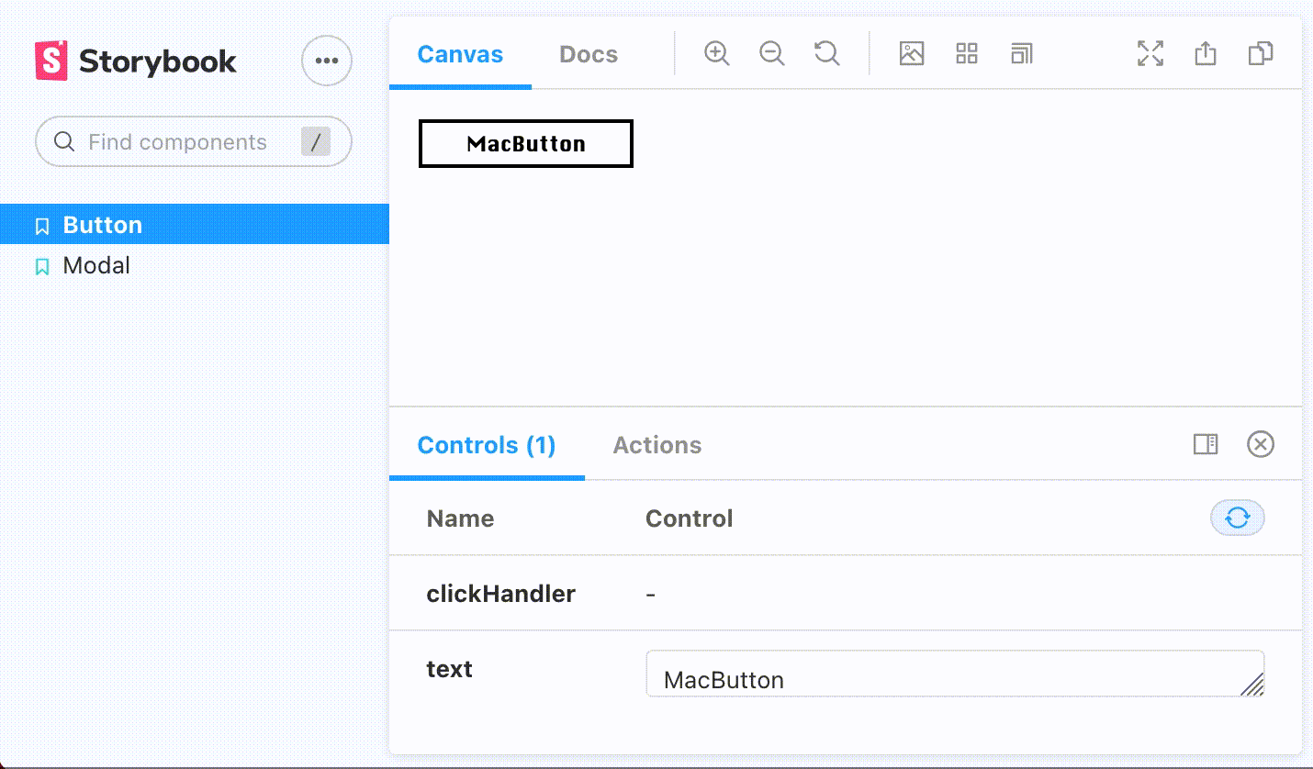Open the Storybook settings menu
The image size is (1313, 769).
(x=327, y=59)
